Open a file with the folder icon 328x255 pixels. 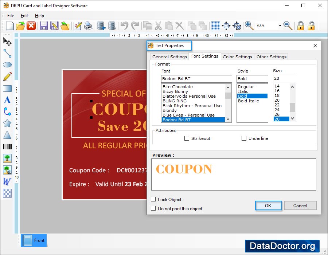pos(20,26)
